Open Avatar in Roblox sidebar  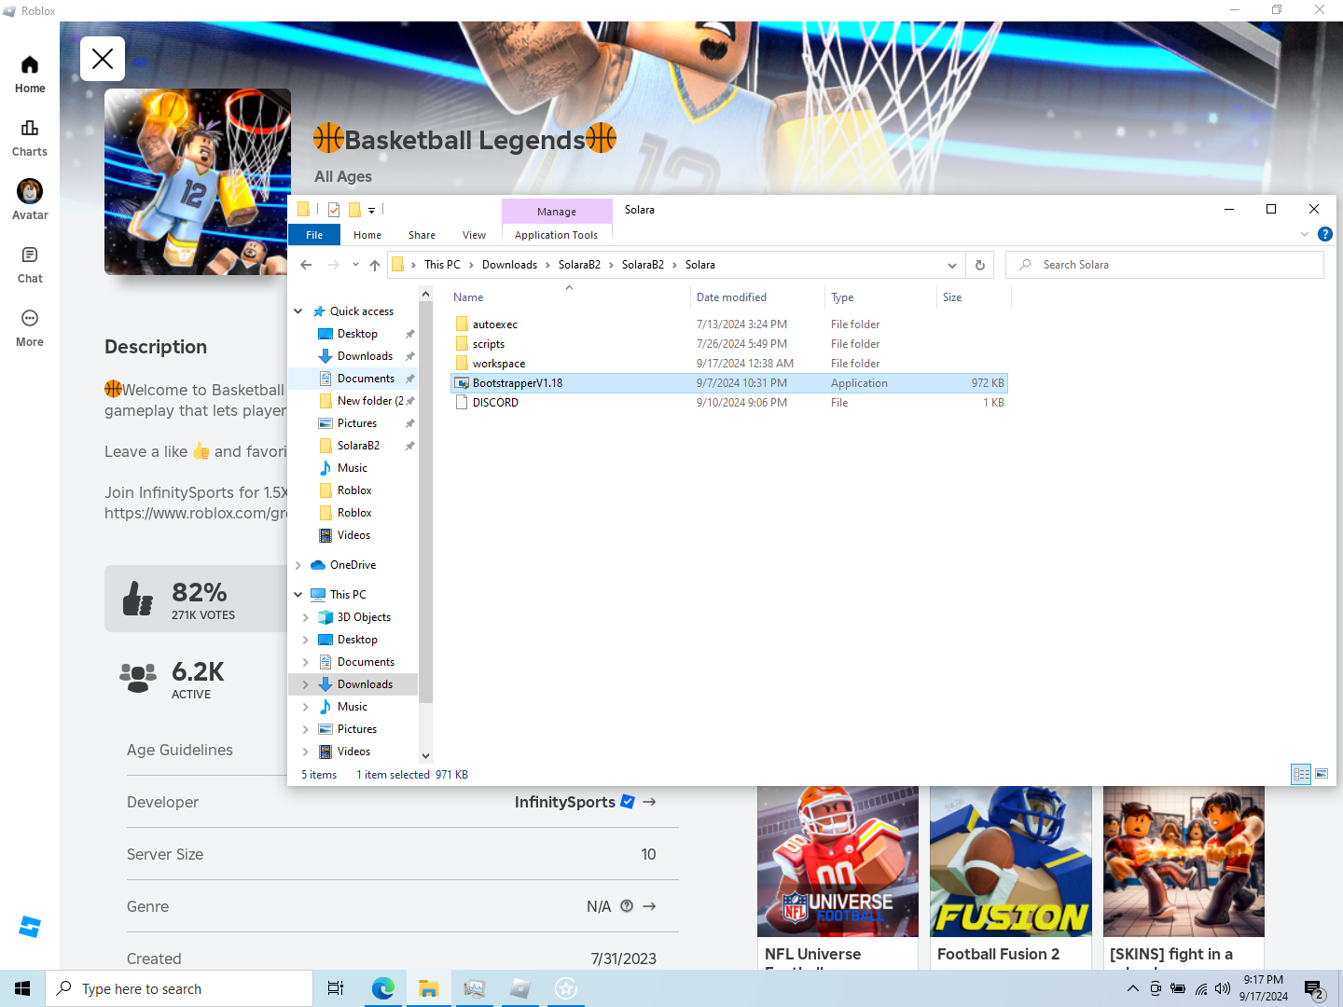pos(30,200)
